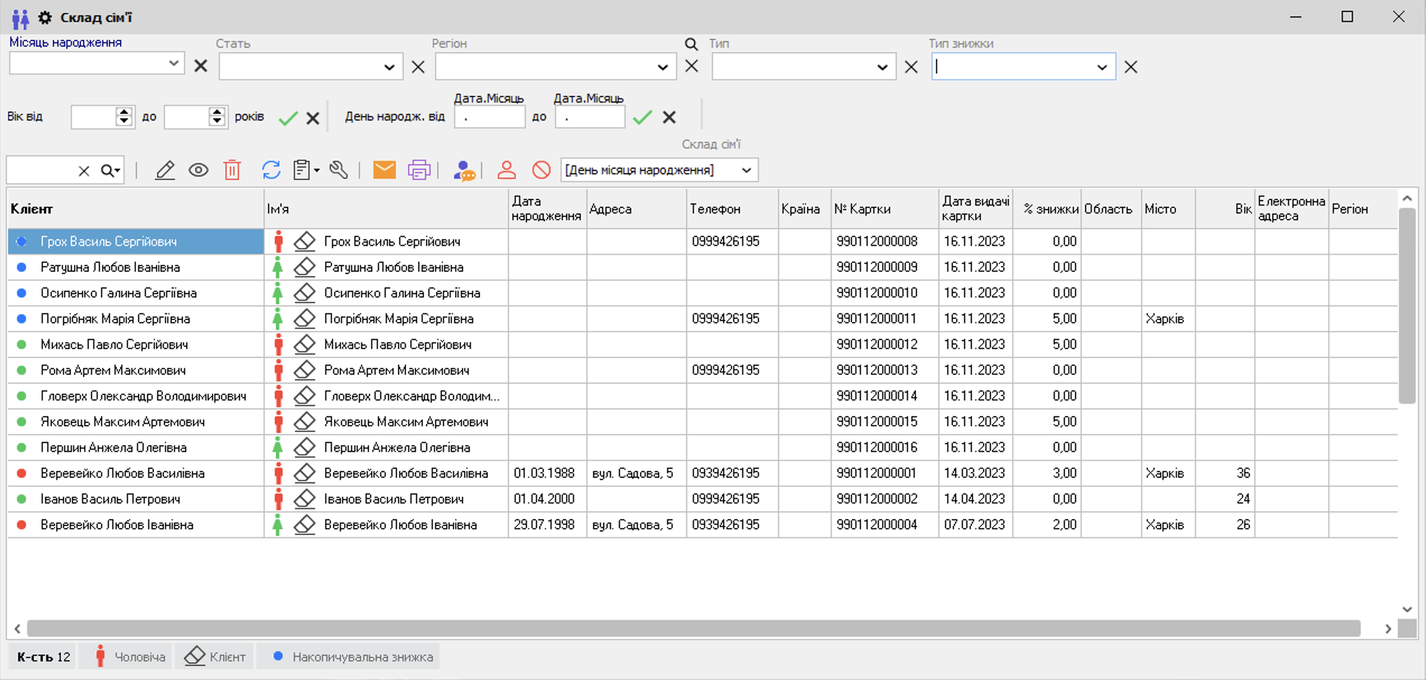
Task: Click the printer icon in toolbar
Action: click(419, 170)
